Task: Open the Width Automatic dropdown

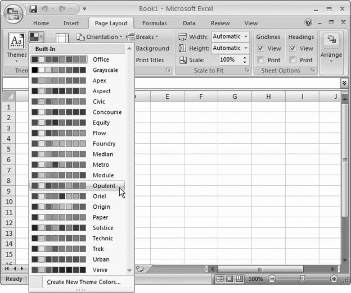Action: 246,36
